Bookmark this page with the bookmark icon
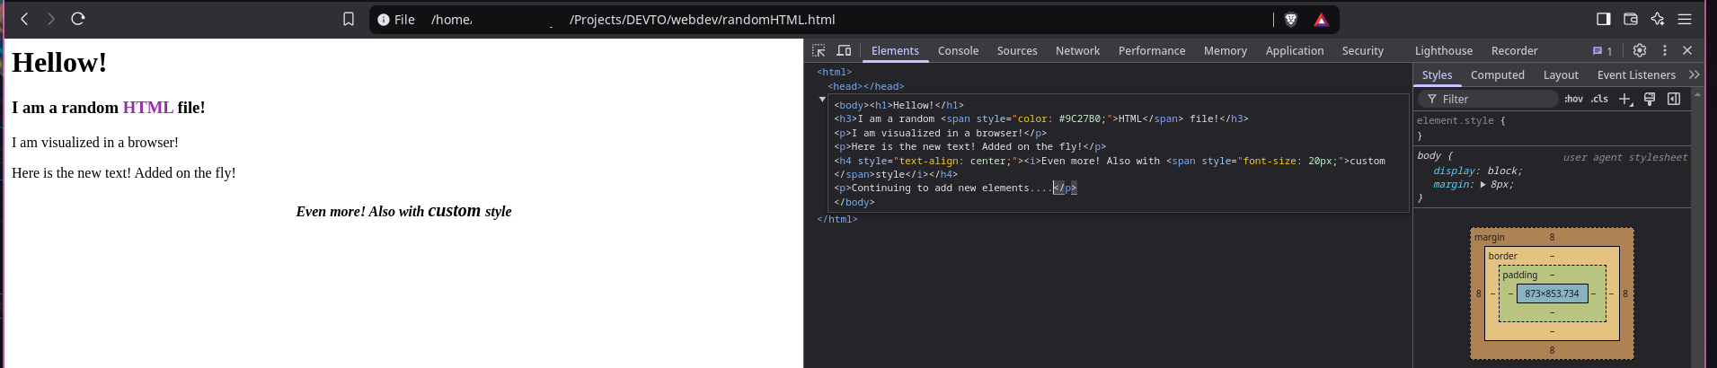Image resolution: width=1717 pixels, height=368 pixels. coord(349,19)
